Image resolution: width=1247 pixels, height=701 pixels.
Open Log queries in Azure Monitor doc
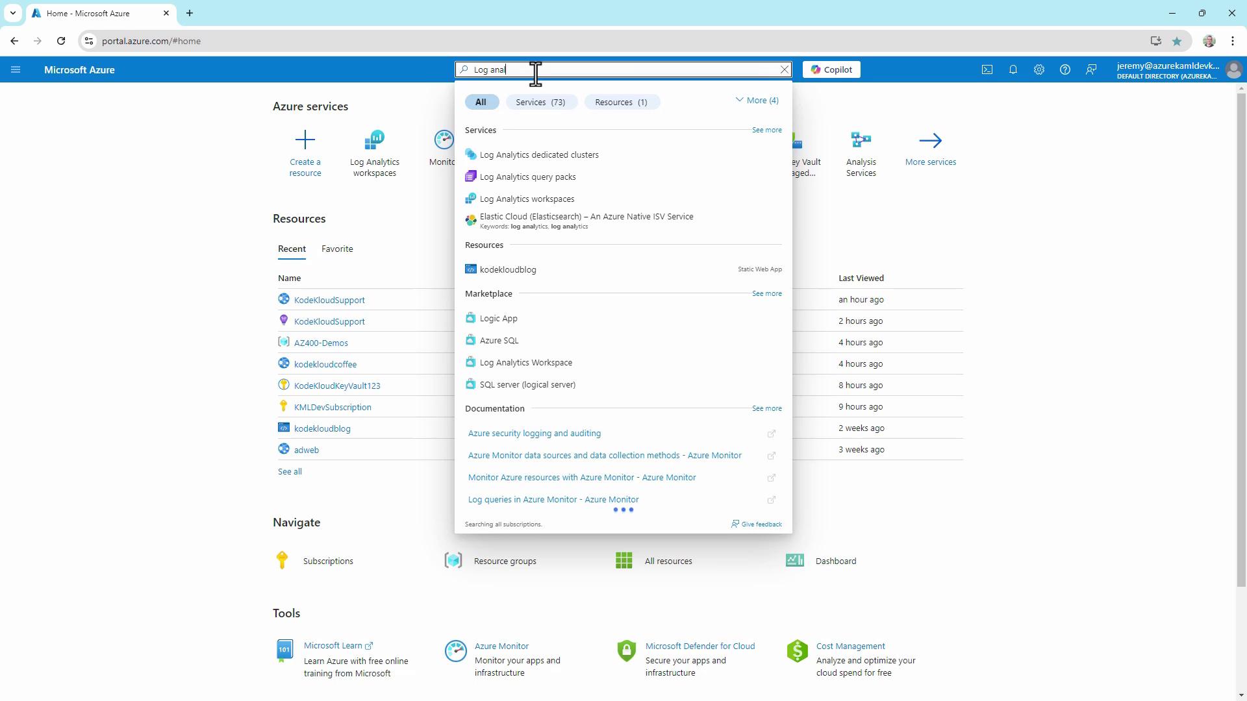point(553,499)
